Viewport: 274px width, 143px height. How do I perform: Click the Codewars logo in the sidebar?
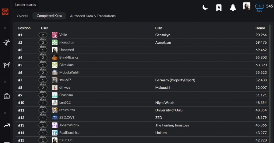click(5, 12)
